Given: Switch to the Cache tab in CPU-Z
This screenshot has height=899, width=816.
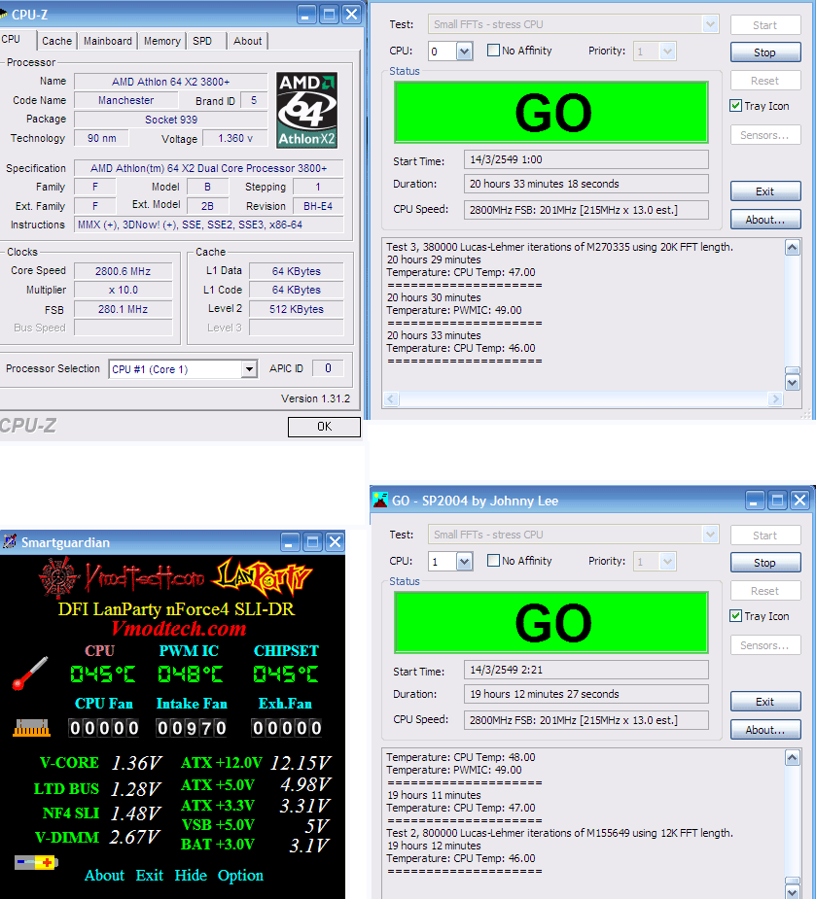Looking at the screenshot, I should 56,41.
